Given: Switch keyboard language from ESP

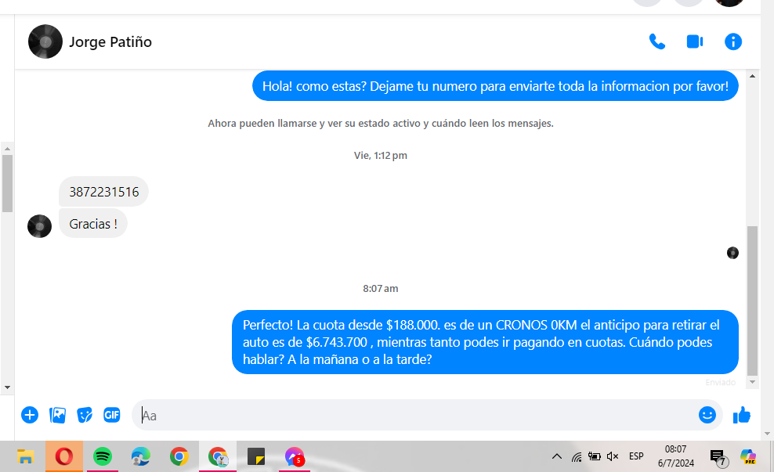Looking at the screenshot, I should click(636, 456).
